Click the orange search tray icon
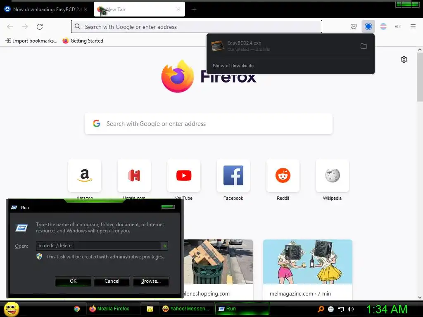Screen dimensions: 423x317 (x=321, y=309)
